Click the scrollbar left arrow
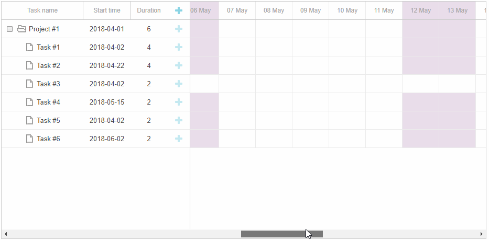The image size is (489, 240). coord(6,234)
